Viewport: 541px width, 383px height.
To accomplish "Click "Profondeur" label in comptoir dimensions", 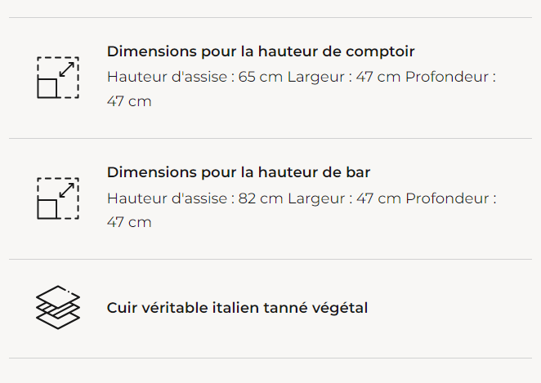I will coord(445,78).
